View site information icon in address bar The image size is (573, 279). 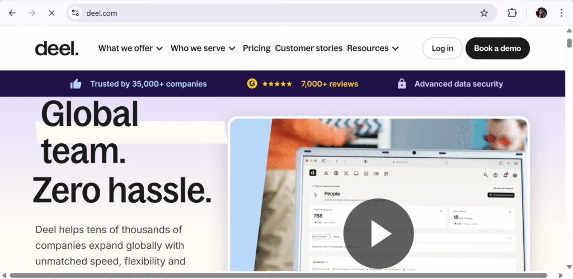pyautogui.click(x=76, y=13)
